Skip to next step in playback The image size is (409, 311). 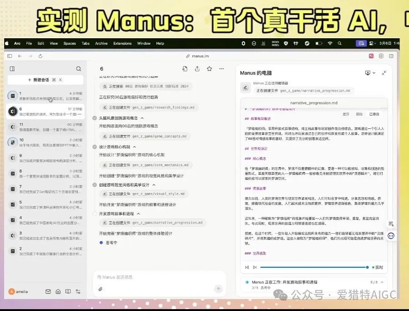tap(255, 267)
